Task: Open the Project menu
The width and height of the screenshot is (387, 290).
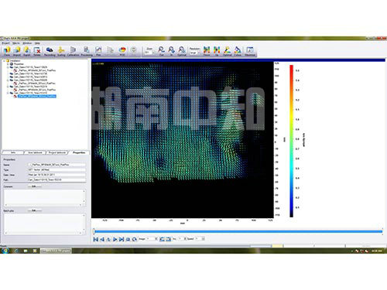Action: [5, 43]
